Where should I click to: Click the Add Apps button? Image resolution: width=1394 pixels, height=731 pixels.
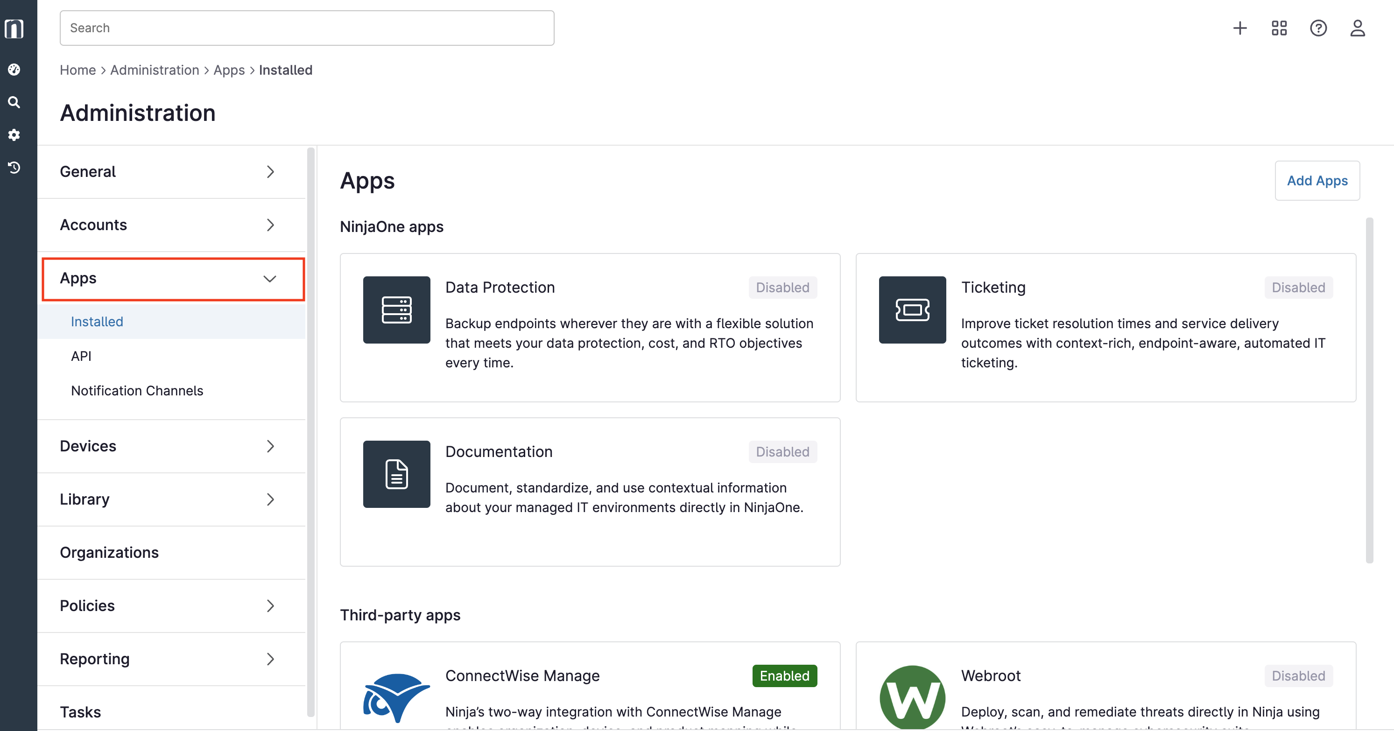[x=1317, y=181]
